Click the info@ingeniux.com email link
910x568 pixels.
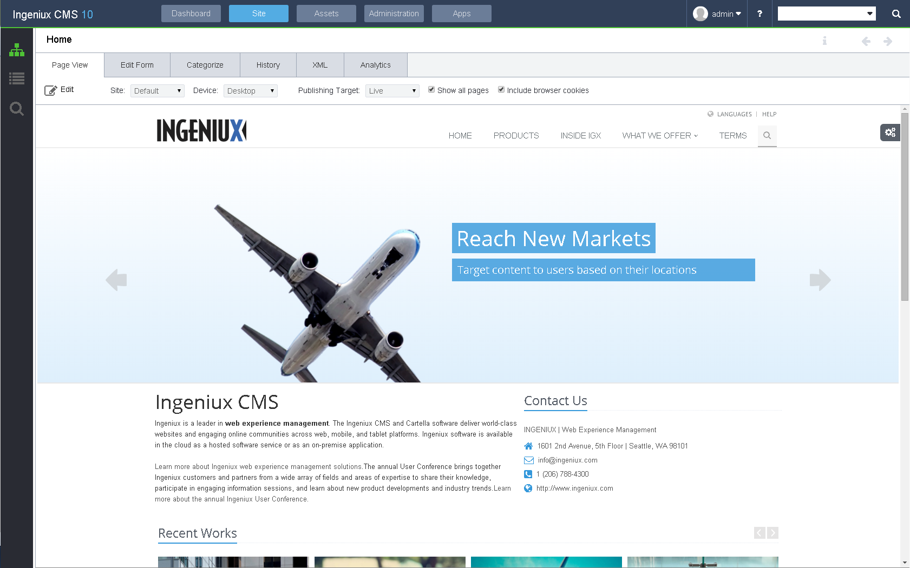567,460
